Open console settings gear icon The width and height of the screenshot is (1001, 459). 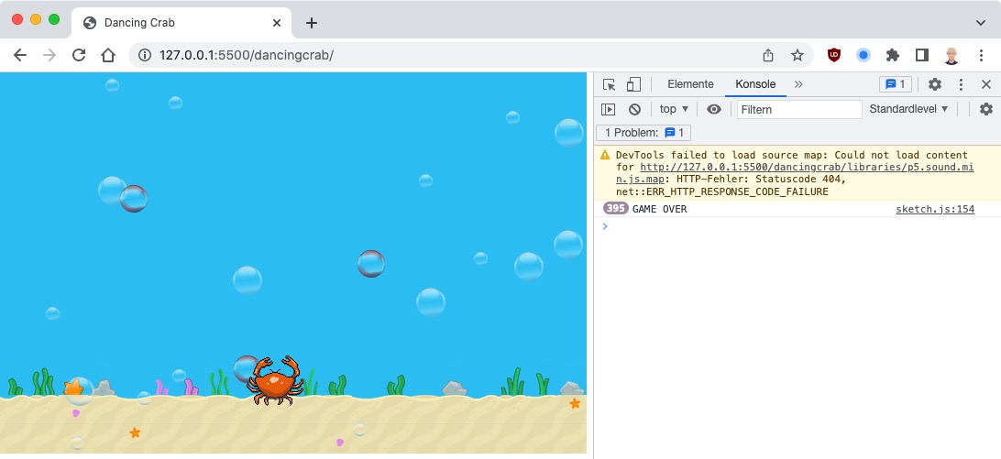pos(986,109)
